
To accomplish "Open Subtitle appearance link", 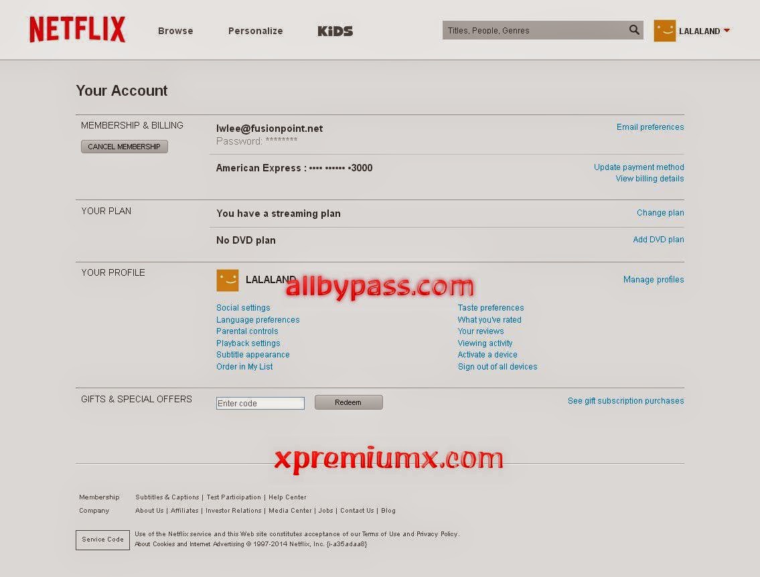I will [253, 355].
